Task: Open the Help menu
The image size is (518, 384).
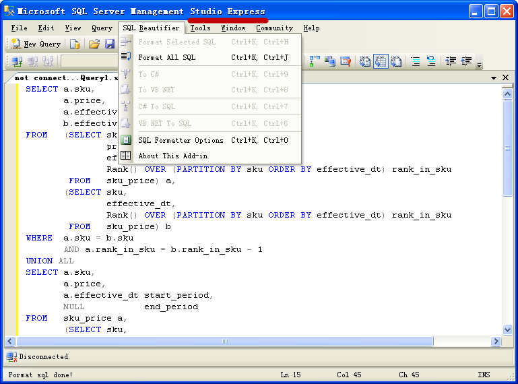Action: pos(311,28)
